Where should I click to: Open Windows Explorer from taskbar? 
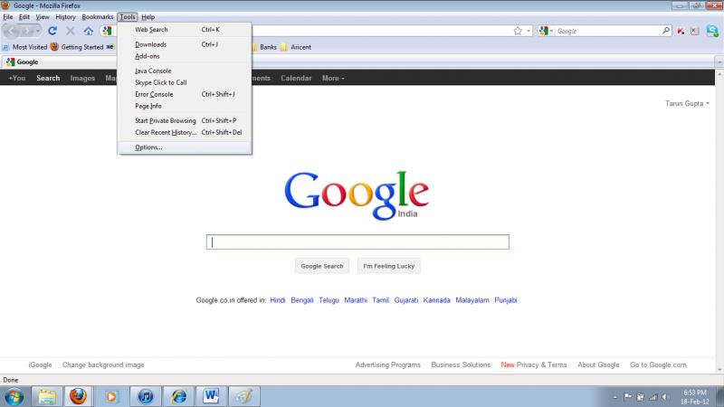tap(47, 396)
